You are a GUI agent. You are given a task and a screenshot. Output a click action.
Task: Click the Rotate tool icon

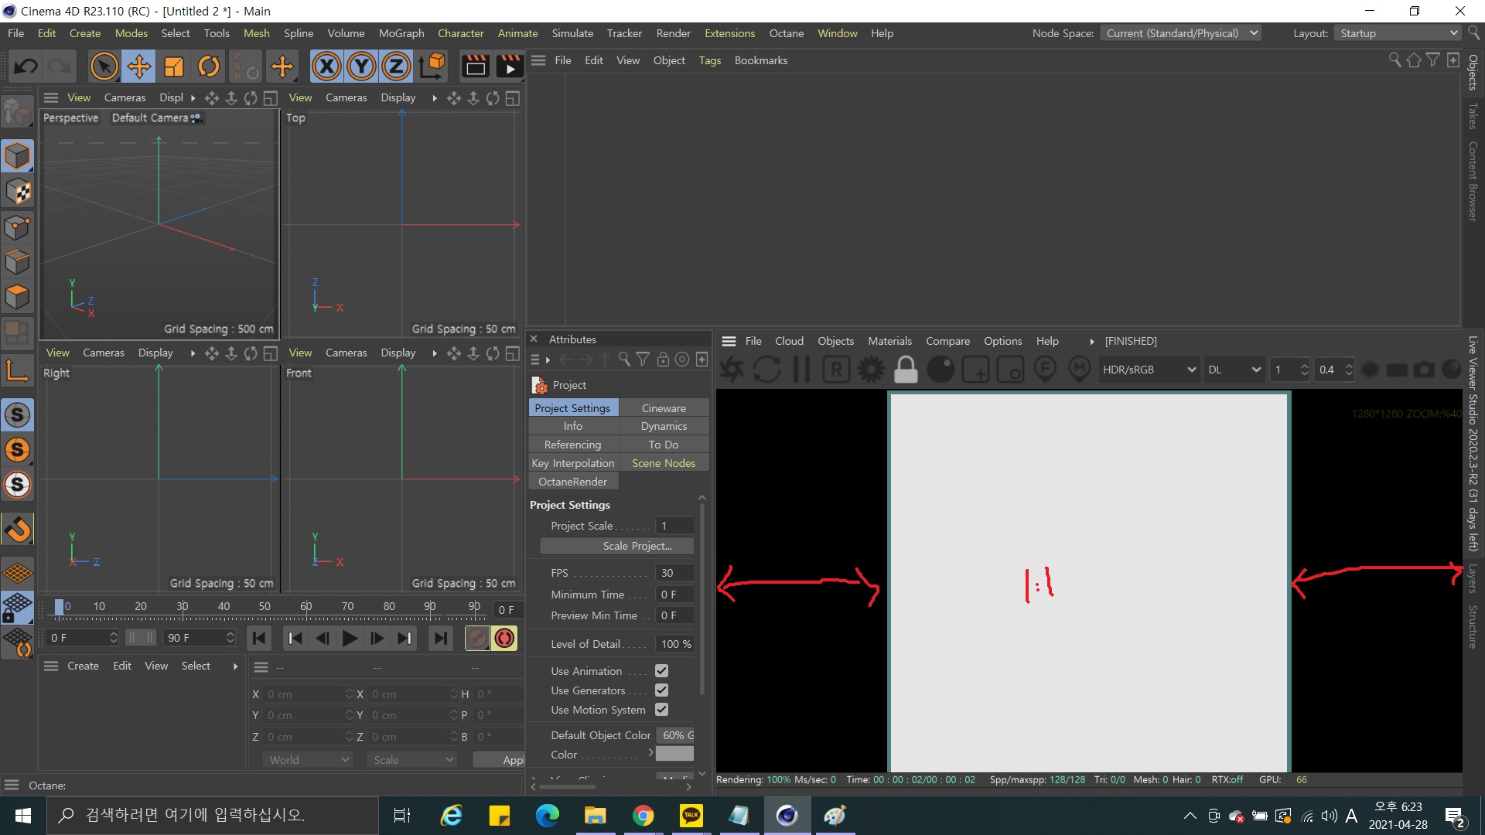click(x=209, y=65)
